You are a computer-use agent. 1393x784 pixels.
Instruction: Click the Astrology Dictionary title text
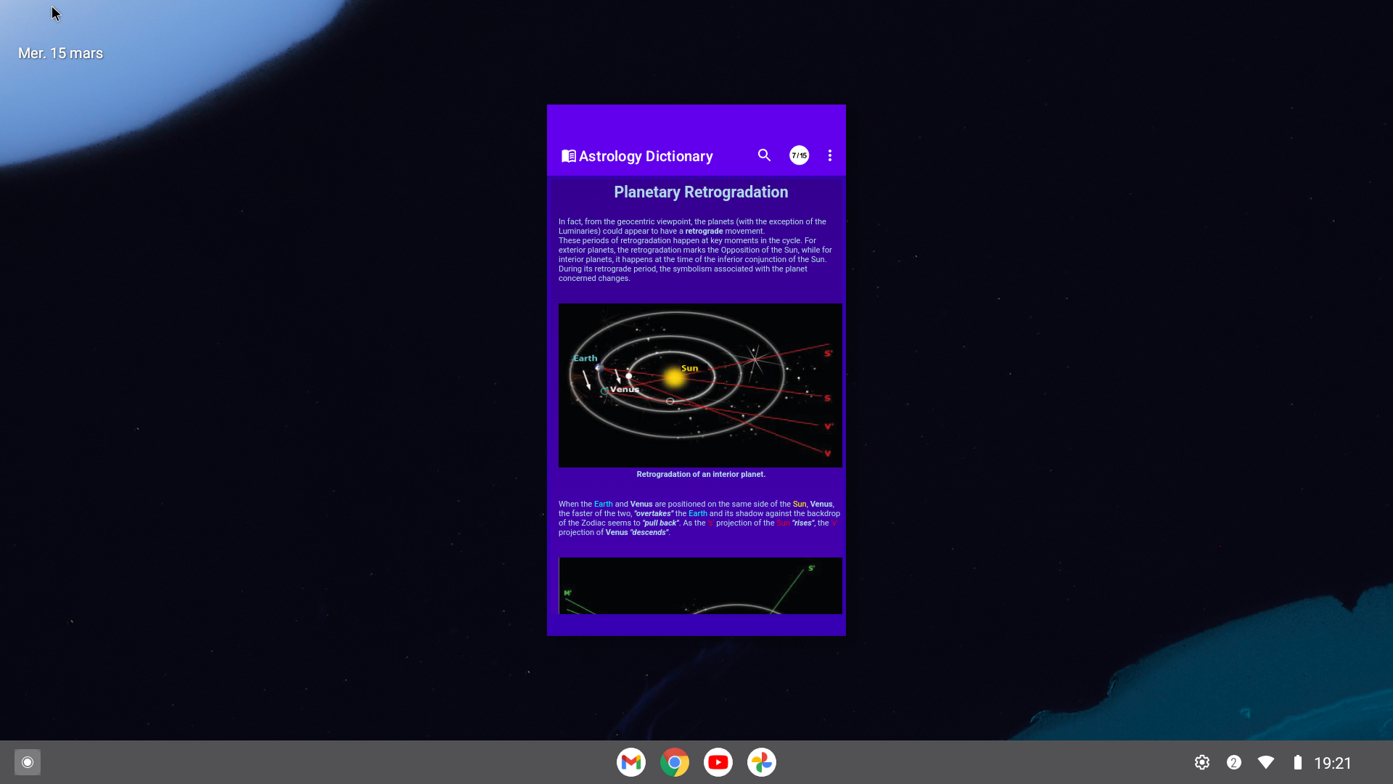(x=646, y=156)
